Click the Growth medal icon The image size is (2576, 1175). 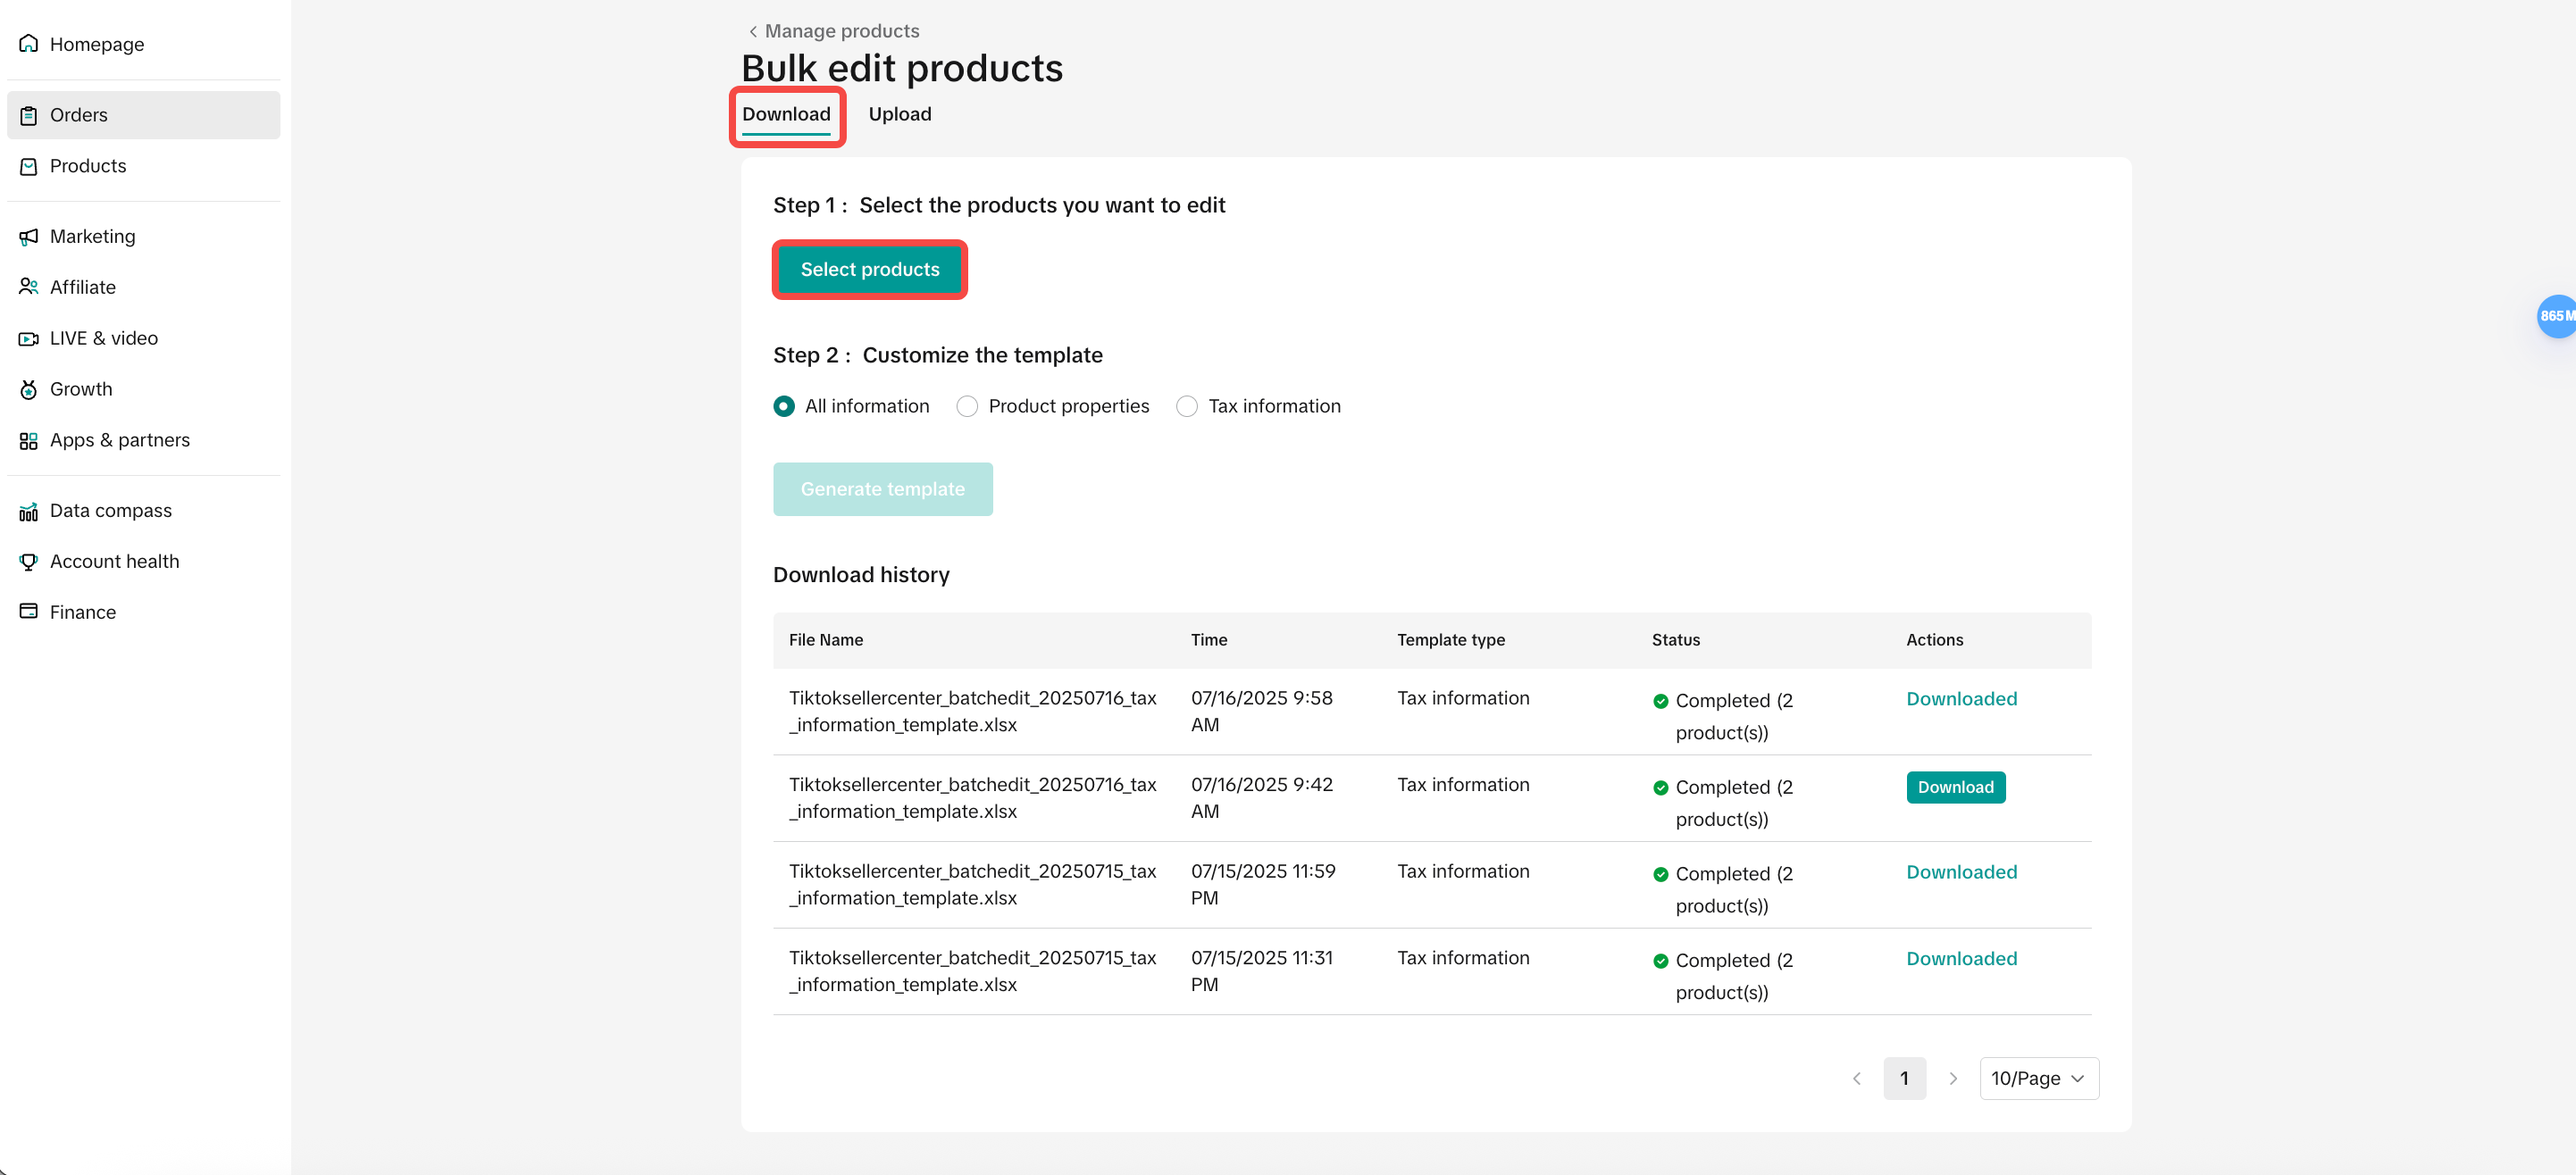coord(29,389)
